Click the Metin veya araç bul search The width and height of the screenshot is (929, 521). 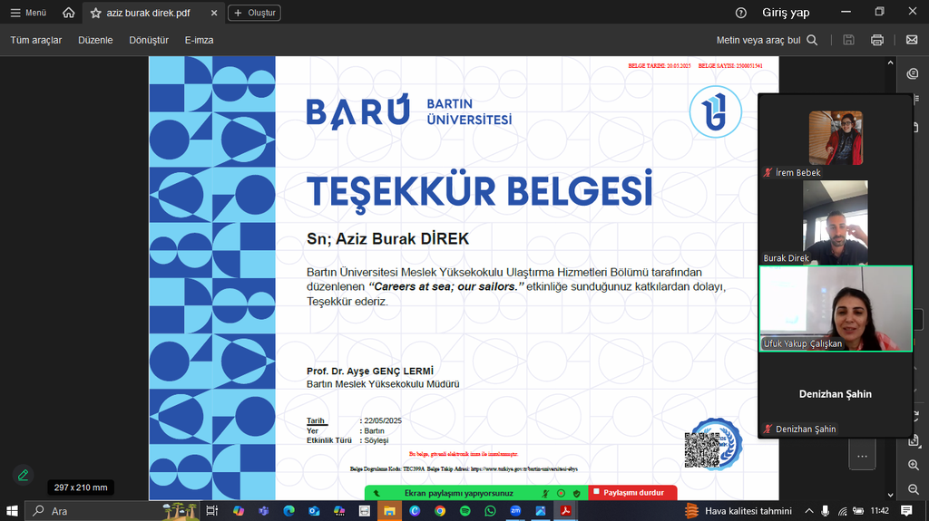(767, 40)
